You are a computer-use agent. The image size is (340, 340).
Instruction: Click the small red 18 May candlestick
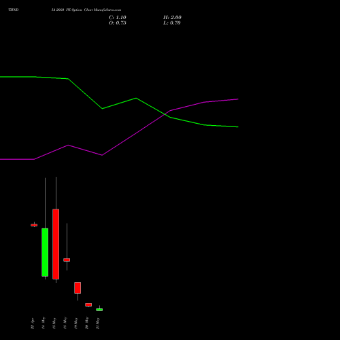67,260
